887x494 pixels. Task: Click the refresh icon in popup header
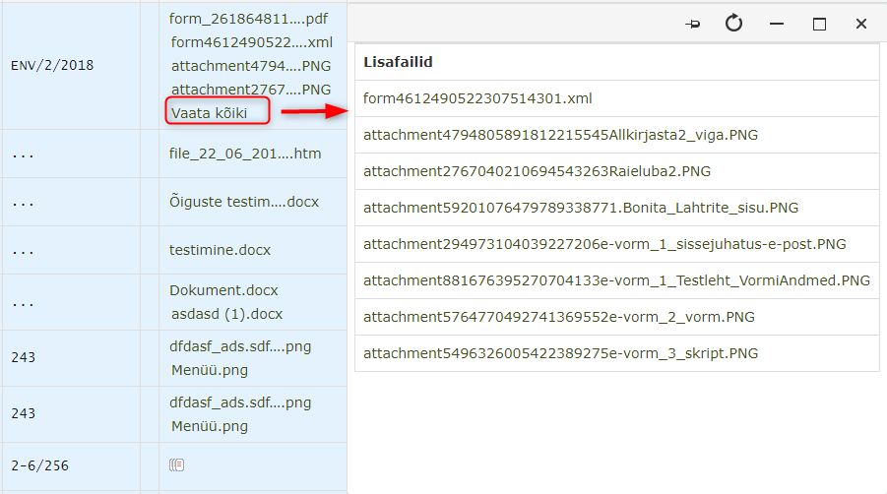(733, 24)
